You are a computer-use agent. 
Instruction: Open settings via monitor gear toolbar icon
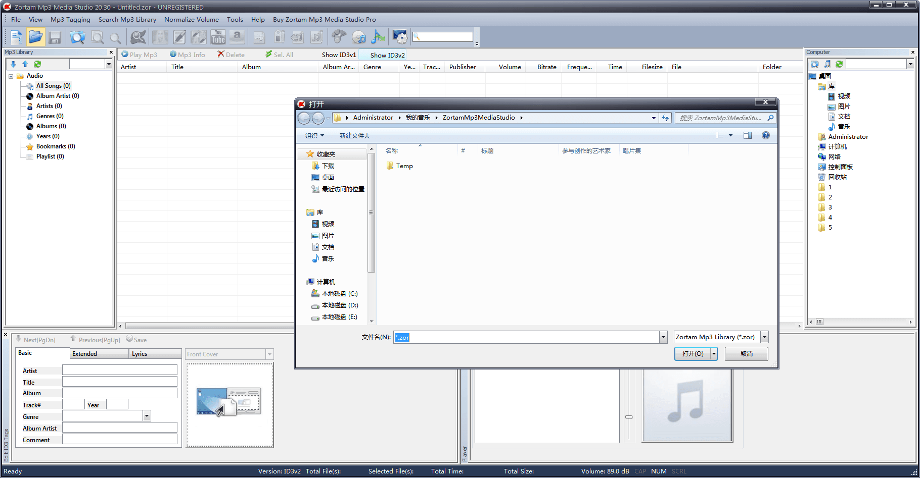pos(400,37)
